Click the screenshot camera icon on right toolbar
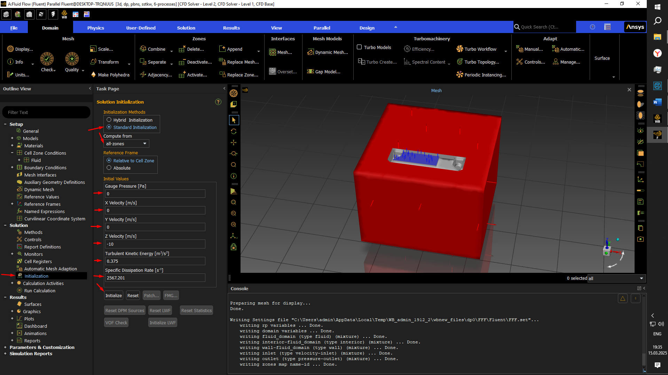 641,239
